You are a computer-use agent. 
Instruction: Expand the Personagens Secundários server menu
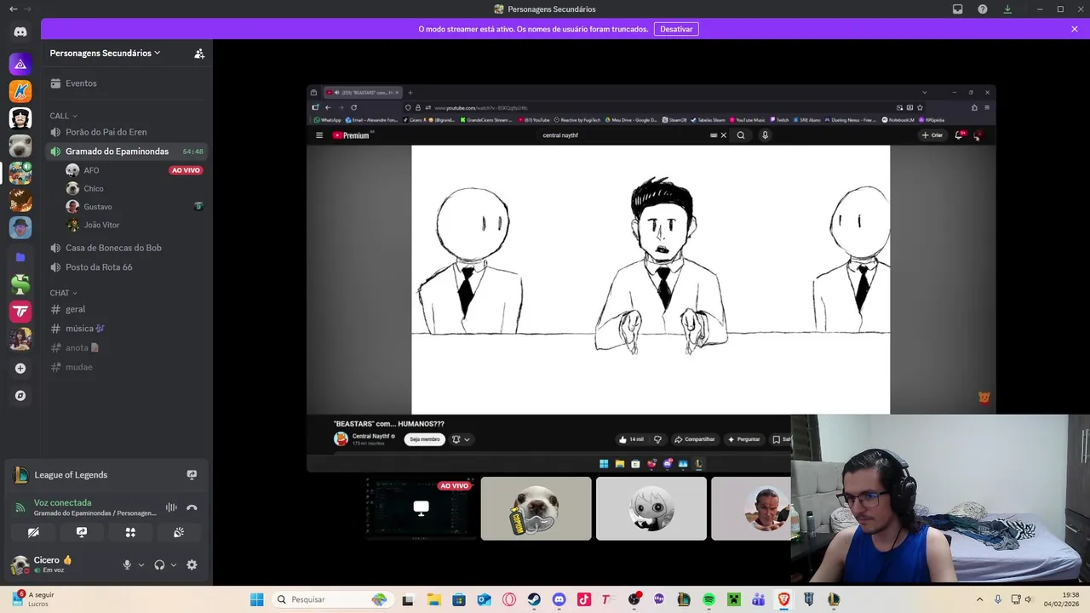click(x=105, y=53)
